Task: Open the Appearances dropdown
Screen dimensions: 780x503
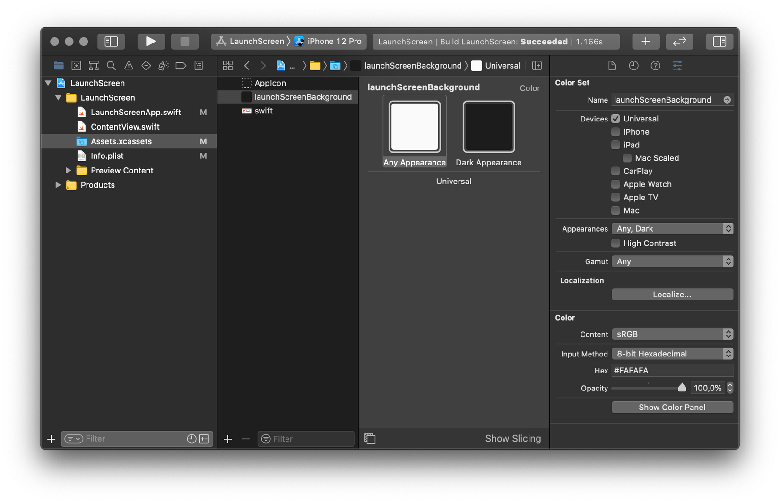Action: (672, 229)
